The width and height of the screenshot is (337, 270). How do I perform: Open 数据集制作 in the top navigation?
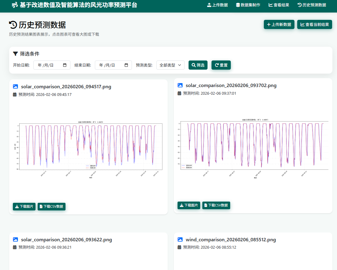point(248,5)
